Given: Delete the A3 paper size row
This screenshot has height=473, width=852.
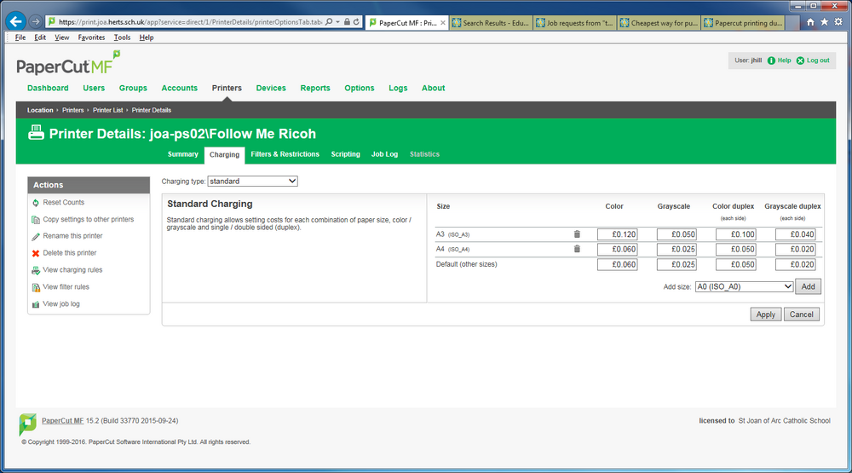Looking at the screenshot, I should (x=577, y=234).
